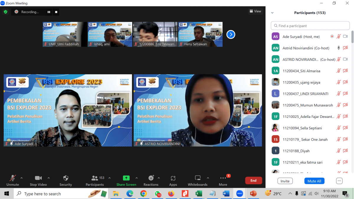
Task: Expand share options arrow next to Share Screen
Action: (137, 178)
